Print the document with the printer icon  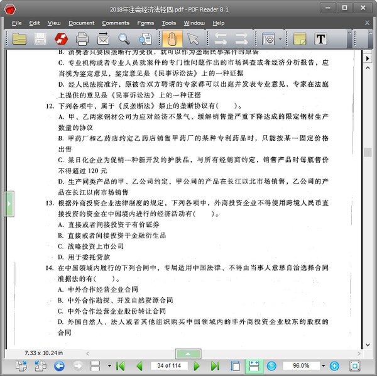[82, 39]
